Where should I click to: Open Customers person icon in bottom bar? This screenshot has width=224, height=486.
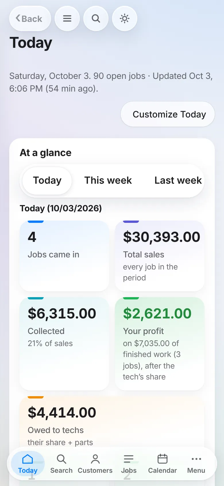pos(95,464)
